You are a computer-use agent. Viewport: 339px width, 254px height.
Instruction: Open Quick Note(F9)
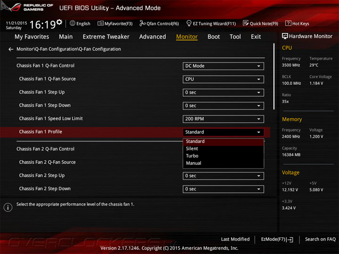click(x=260, y=24)
